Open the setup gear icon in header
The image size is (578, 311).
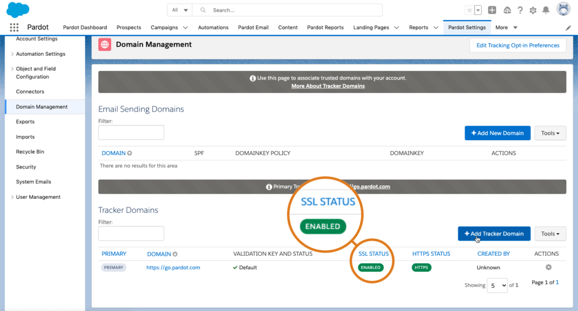(533, 10)
